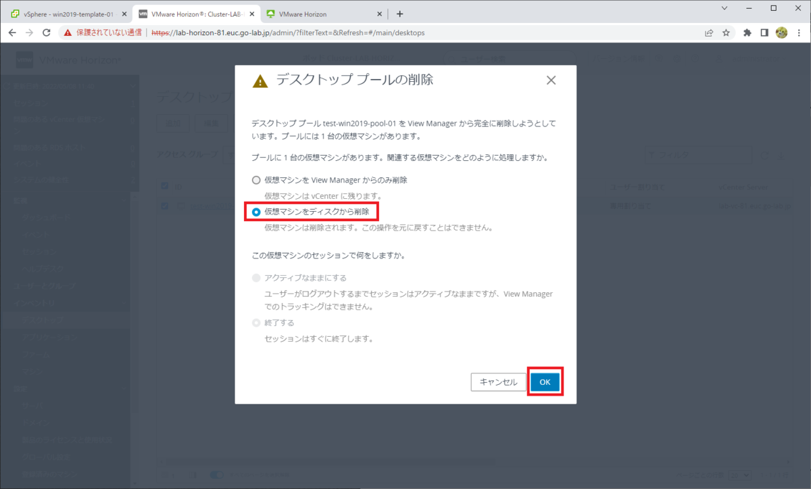Share this page icon
This screenshot has height=489, width=811.
click(709, 32)
